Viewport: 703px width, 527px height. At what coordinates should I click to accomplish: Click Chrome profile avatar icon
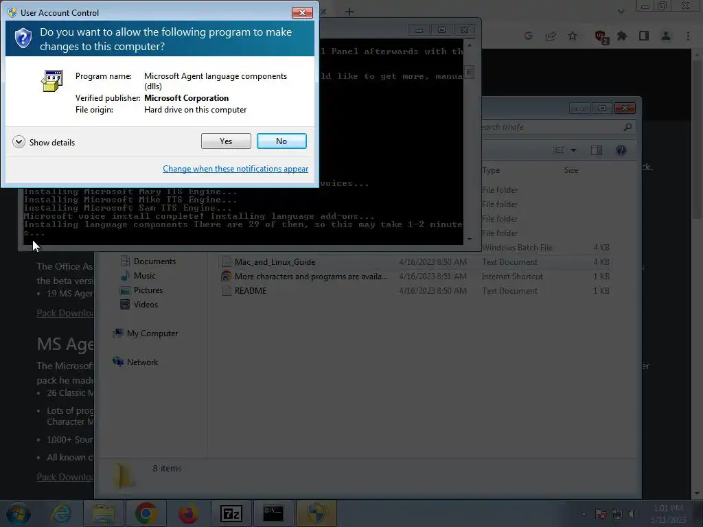click(x=666, y=36)
